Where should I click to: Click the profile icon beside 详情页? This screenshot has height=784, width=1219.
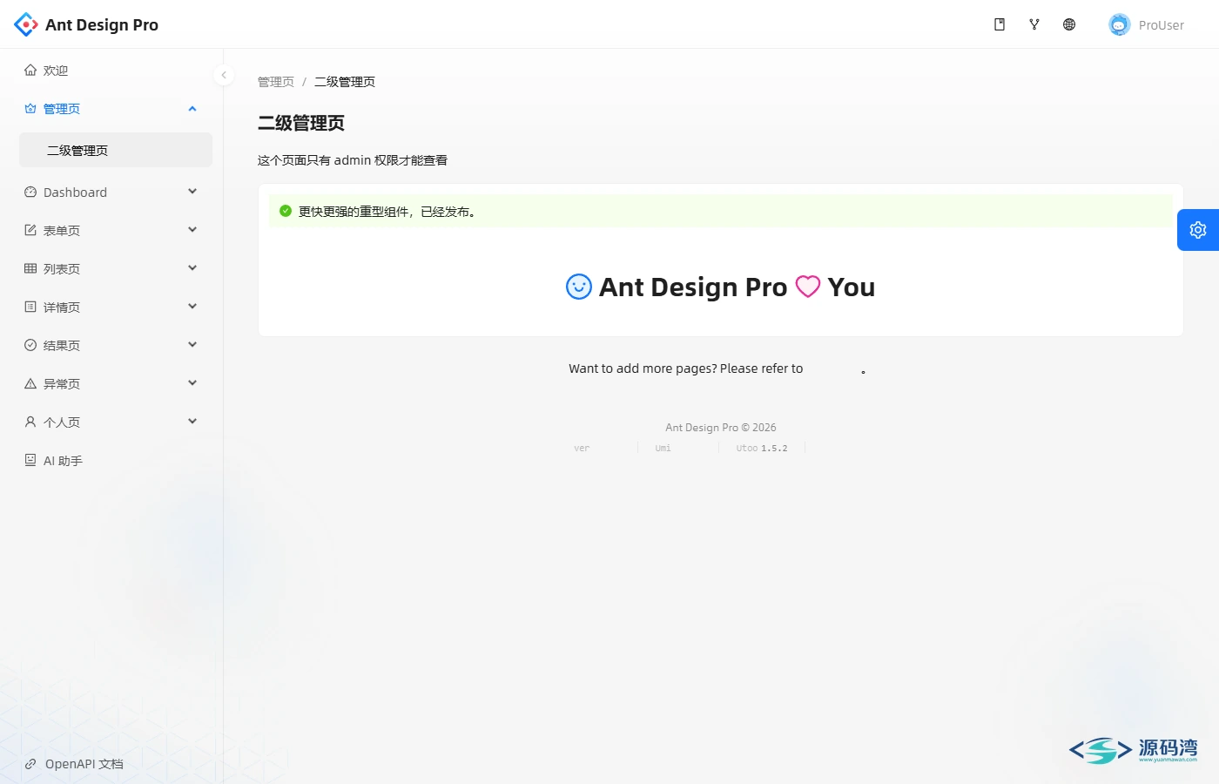click(30, 308)
